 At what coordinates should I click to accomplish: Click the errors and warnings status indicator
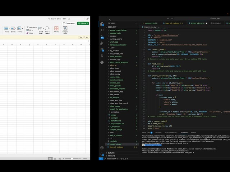click(x=124, y=159)
